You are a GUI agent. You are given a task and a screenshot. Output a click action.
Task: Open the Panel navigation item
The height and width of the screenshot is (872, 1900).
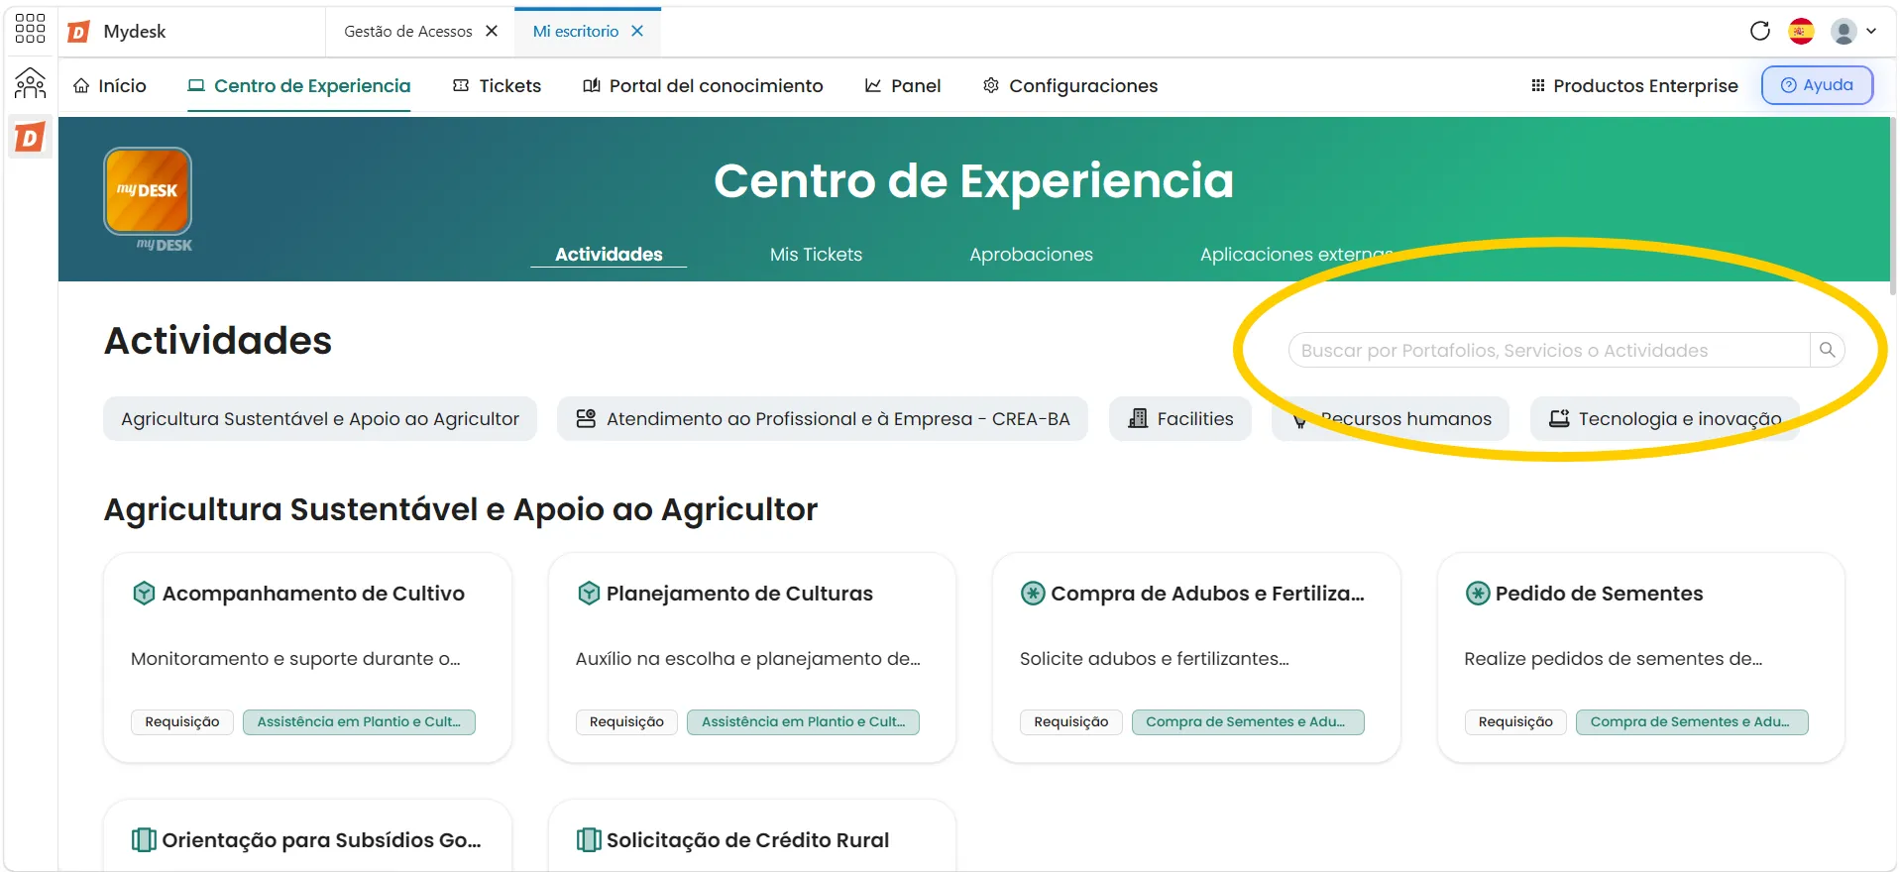coord(903,86)
